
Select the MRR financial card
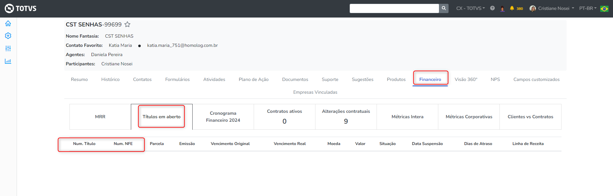pyautogui.click(x=100, y=117)
